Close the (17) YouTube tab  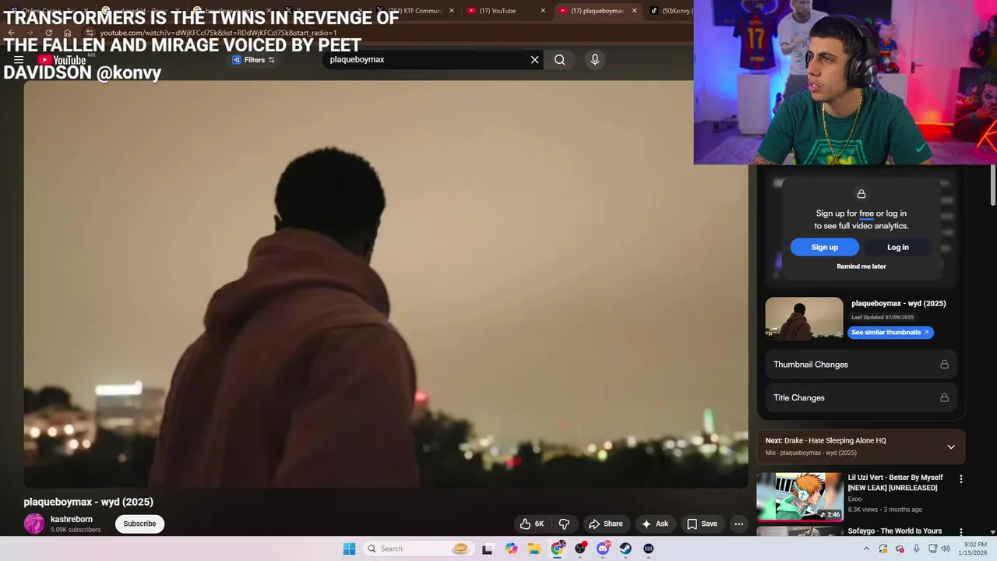click(x=543, y=11)
